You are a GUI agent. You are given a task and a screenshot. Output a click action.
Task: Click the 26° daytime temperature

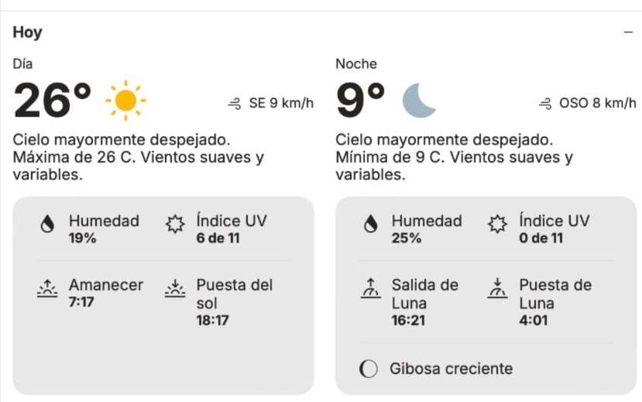point(52,101)
